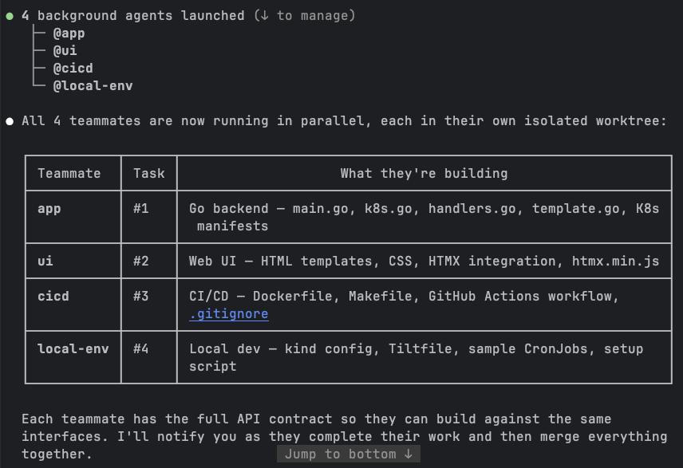Select the @ui background agent
Screen dimensions: 683x468
(x=65, y=51)
